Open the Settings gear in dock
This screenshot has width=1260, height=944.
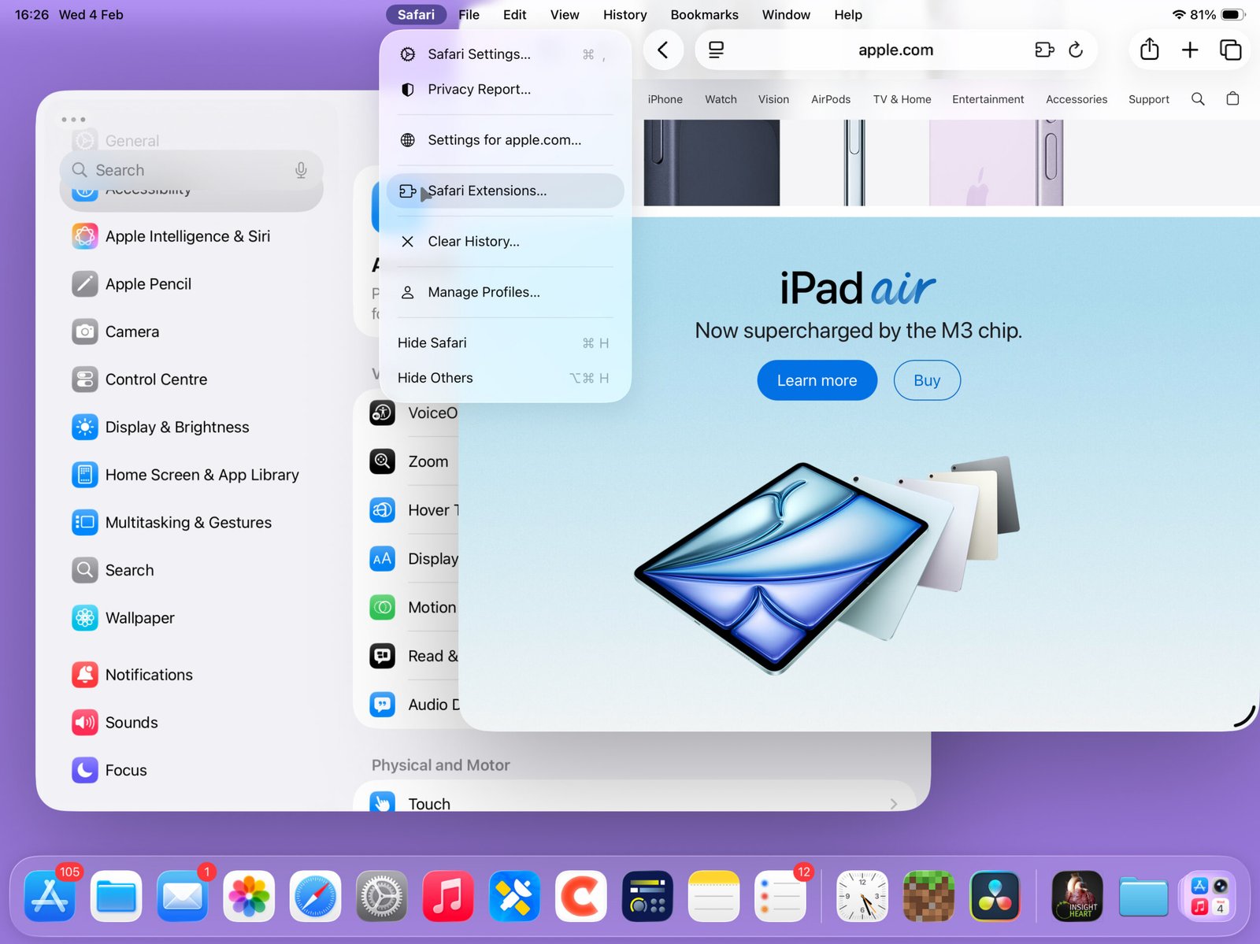tap(382, 896)
